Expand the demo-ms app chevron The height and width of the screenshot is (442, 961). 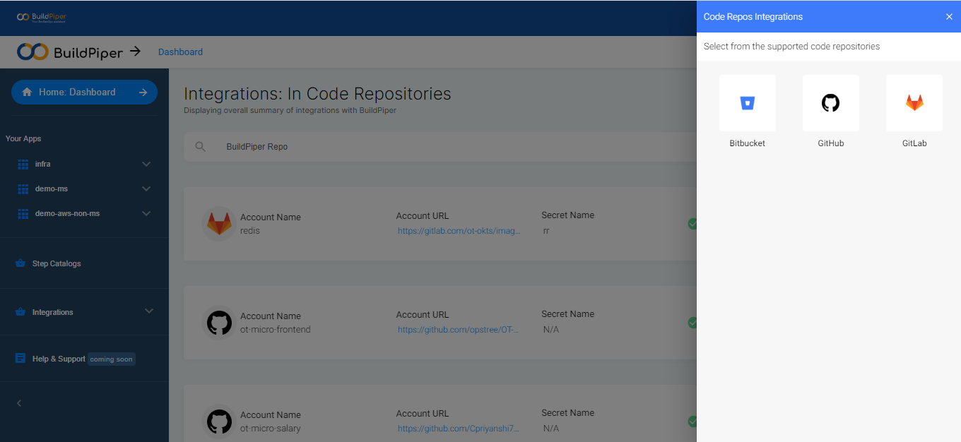[x=146, y=189]
